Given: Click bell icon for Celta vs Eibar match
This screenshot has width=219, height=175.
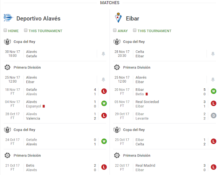Looking at the screenshot, I should coord(212,54).
